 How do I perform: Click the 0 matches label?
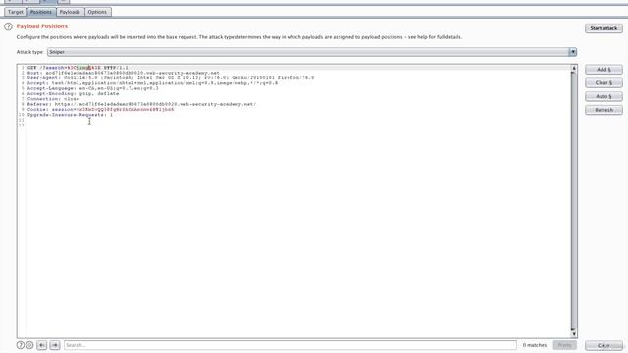click(534, 345)
